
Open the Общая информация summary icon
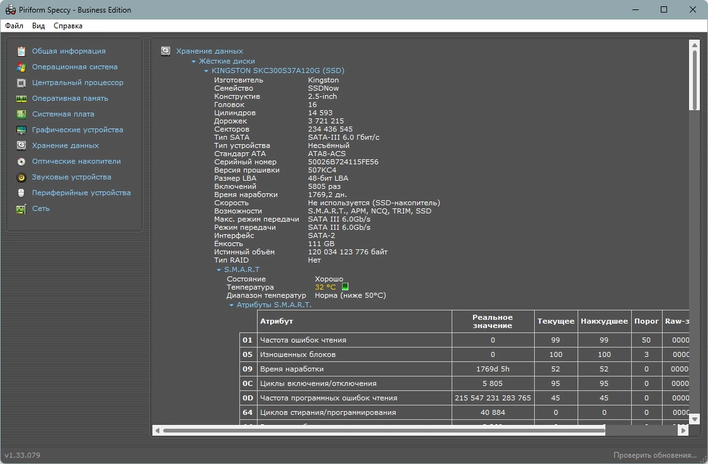click(x=21, y=51)
